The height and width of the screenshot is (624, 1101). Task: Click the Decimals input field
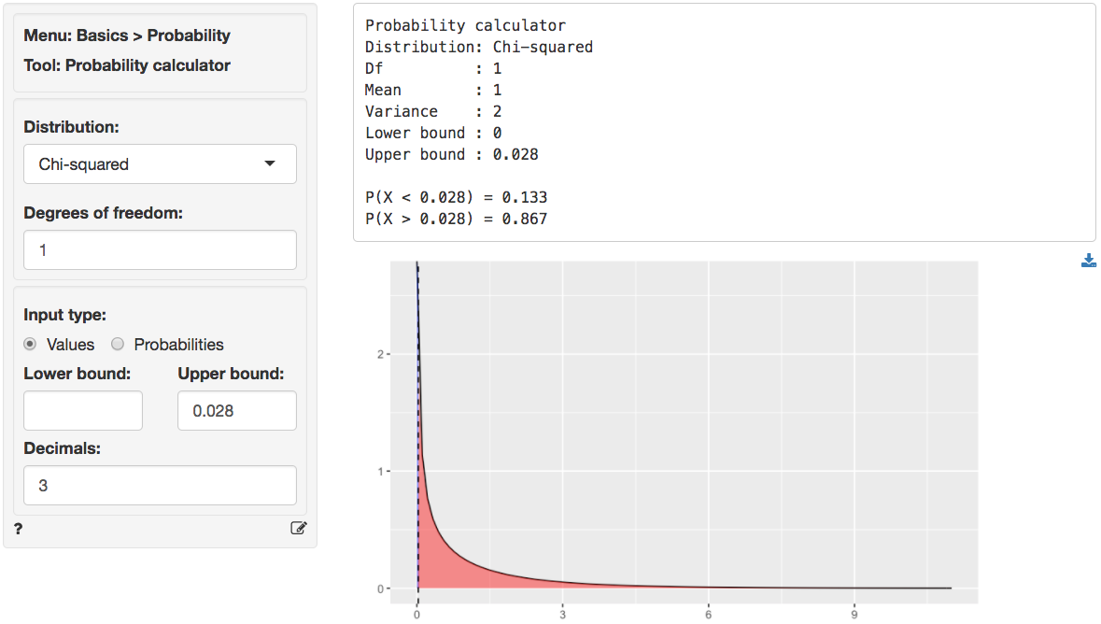(160, 486)
